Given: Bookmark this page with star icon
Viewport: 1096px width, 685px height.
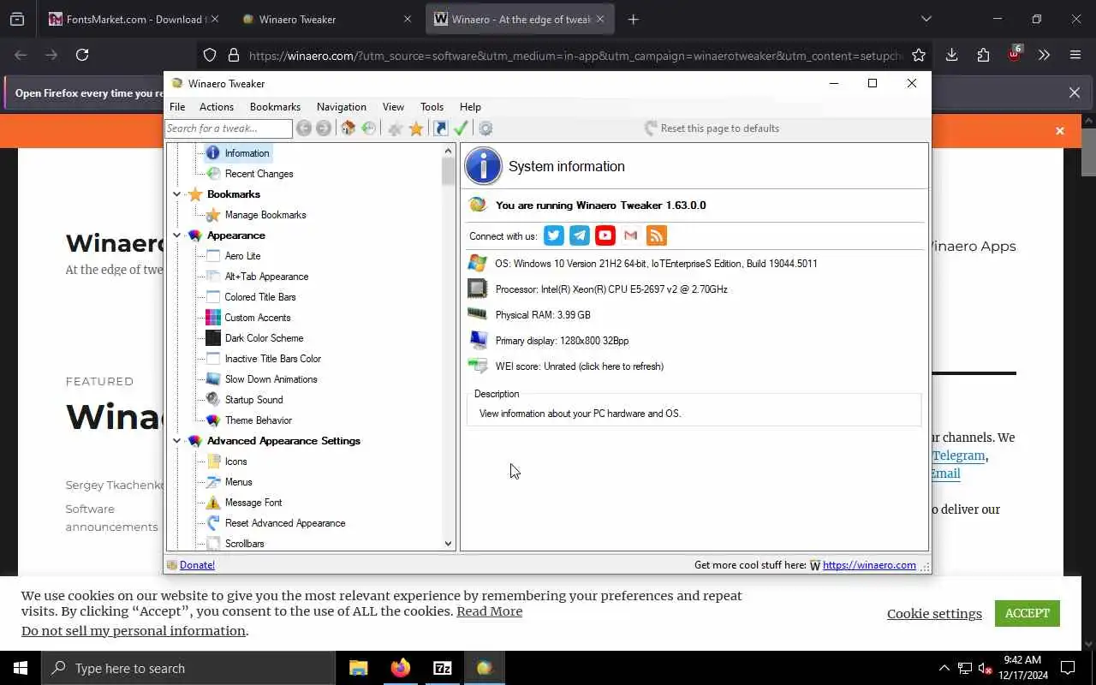Looking at the screenshot, I should click(x=919, y=55).
